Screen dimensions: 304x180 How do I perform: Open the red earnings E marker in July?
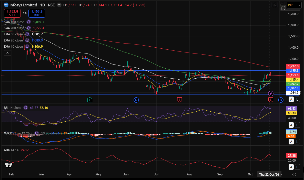click(x=179, y=100)
